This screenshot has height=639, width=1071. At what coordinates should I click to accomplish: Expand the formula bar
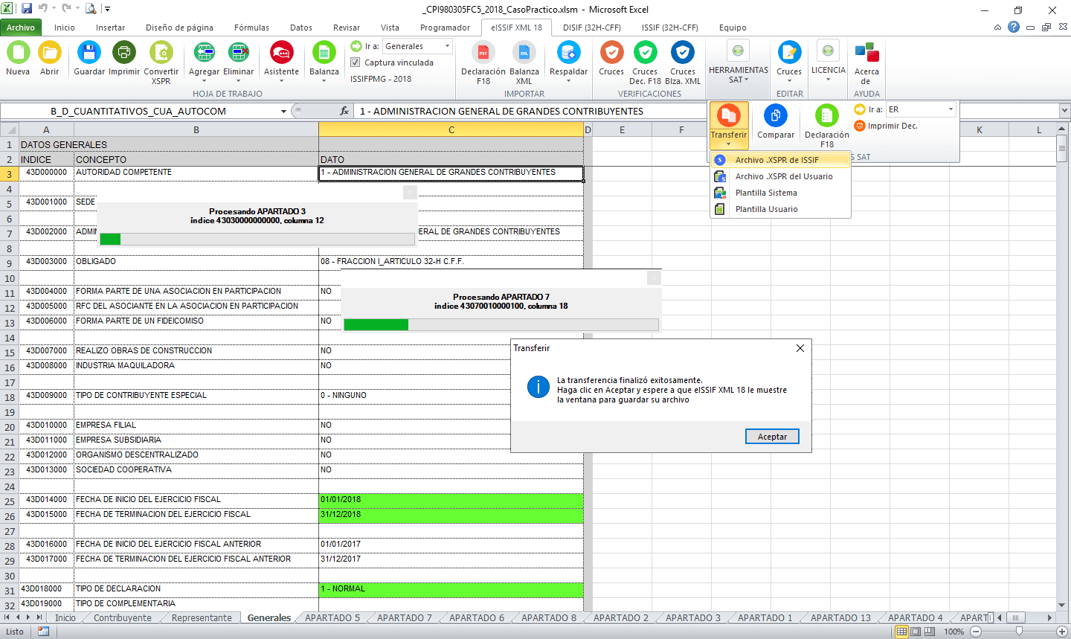[1064, 111]
